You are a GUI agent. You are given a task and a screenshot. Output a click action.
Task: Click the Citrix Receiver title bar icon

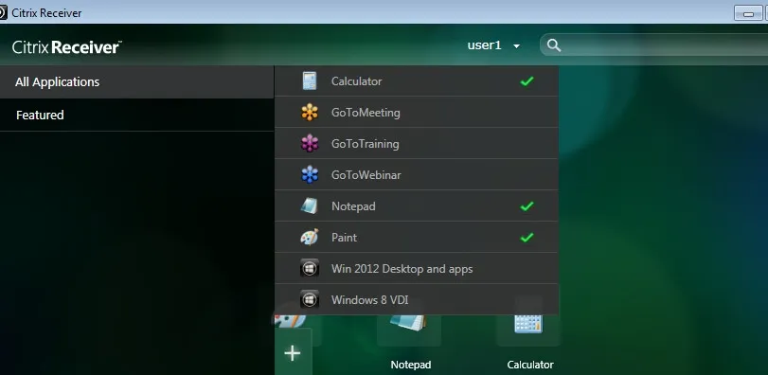pyautogui.click(x=3, y=12)
